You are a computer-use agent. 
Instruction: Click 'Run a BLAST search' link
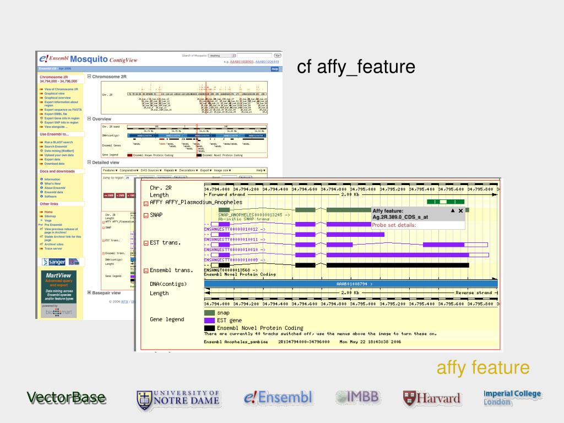[x=58, y=143]
